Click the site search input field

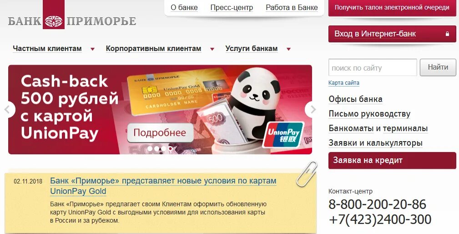pyautogui.click(x=373, y=68)
